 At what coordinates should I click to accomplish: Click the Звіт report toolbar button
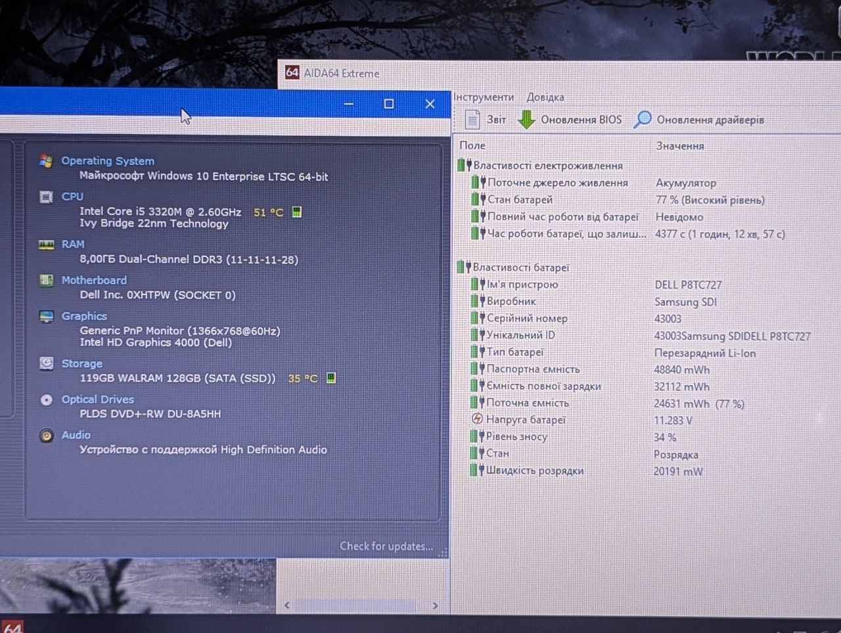tap(486, 120)
